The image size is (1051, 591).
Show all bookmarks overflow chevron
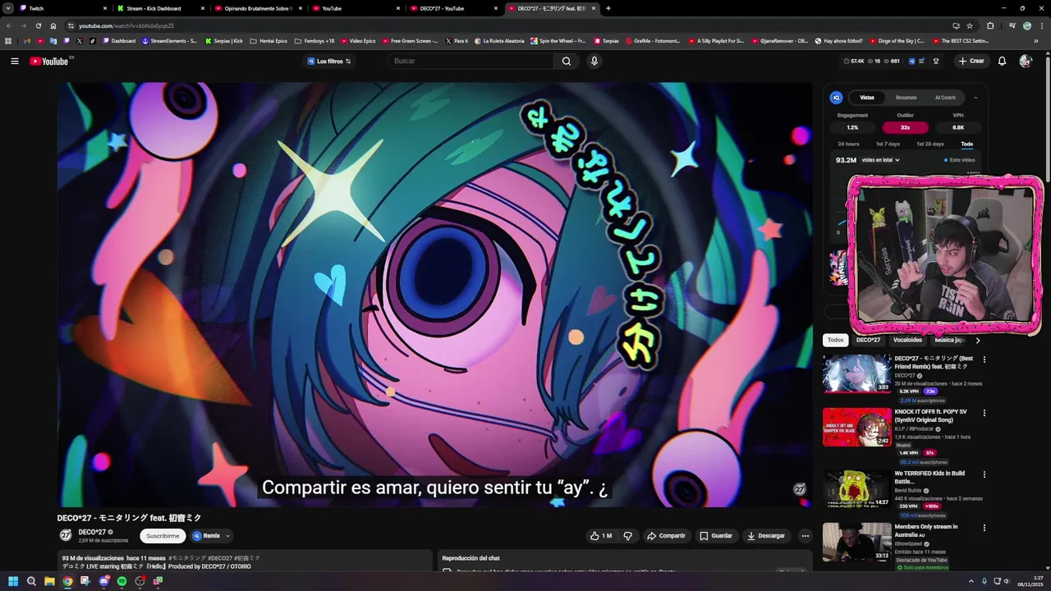pos(1035,40)
